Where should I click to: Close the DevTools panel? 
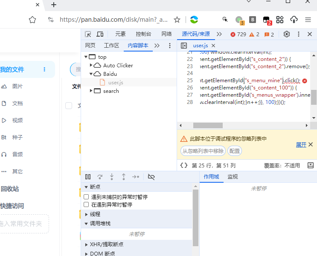point(309,34)
